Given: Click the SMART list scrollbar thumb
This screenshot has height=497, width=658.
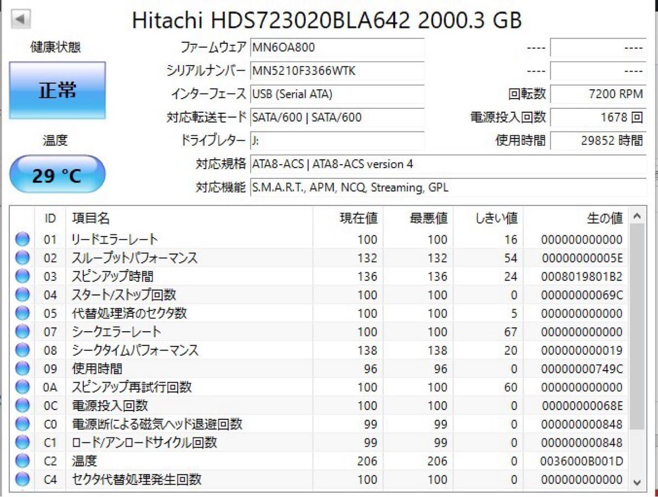Looking at the screenshot, I should (x=636, y=327).
